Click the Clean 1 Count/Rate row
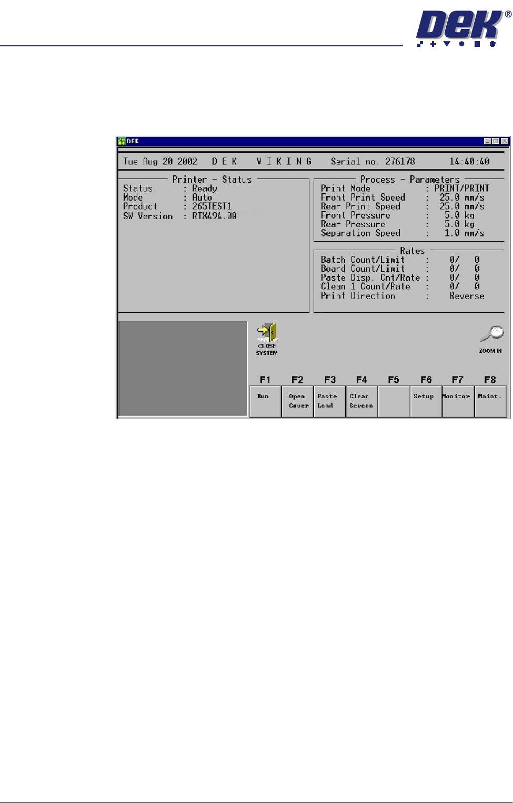The image size is (513, 803). coord(400,286)
